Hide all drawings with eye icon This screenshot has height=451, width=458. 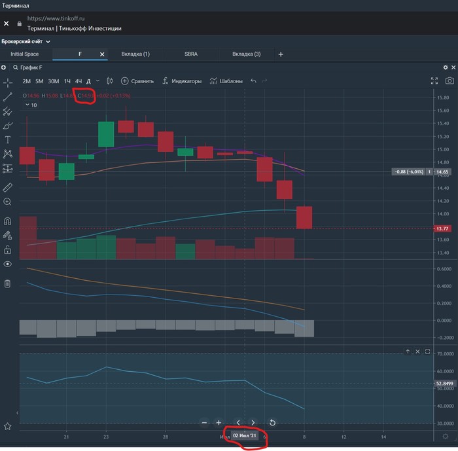pos(8,264)
